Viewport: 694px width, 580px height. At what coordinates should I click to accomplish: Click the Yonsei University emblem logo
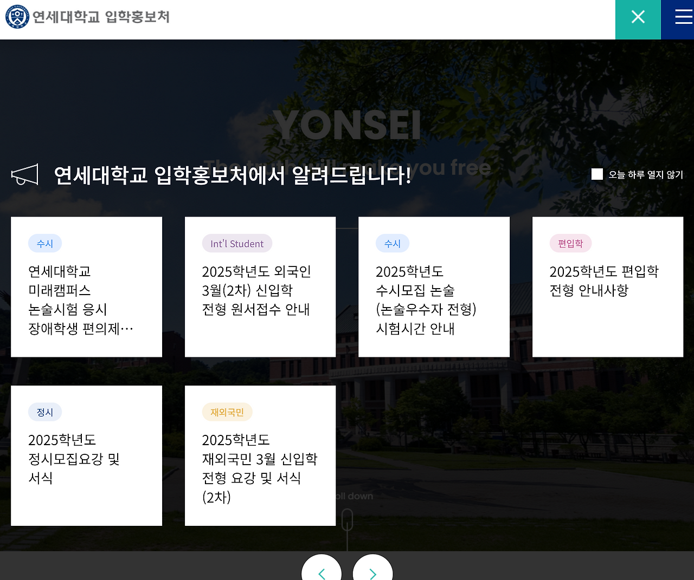click(16, 17)
